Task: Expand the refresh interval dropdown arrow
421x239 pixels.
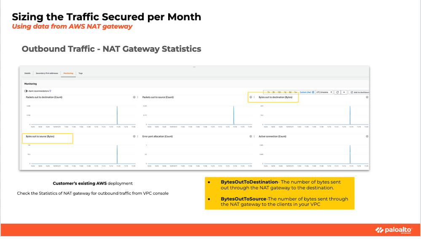Action: [344, 92]
